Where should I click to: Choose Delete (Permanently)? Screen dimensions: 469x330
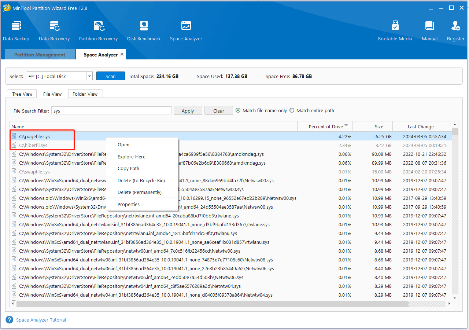click(142, 192)
